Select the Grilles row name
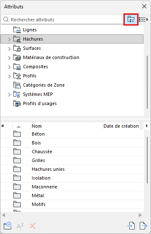 point(38,160)
